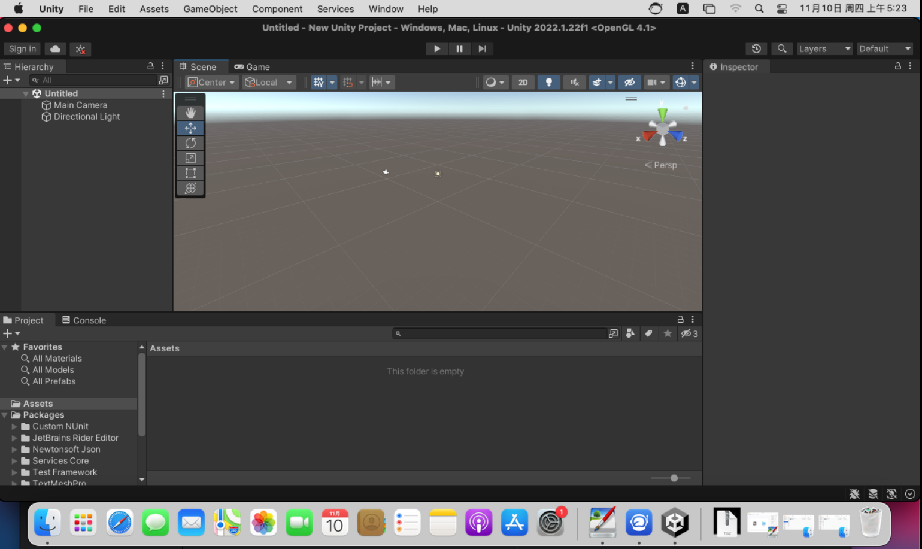Open the GameObject menu
The width and height of the screenshot is (922, 549).
coord(210,9)
